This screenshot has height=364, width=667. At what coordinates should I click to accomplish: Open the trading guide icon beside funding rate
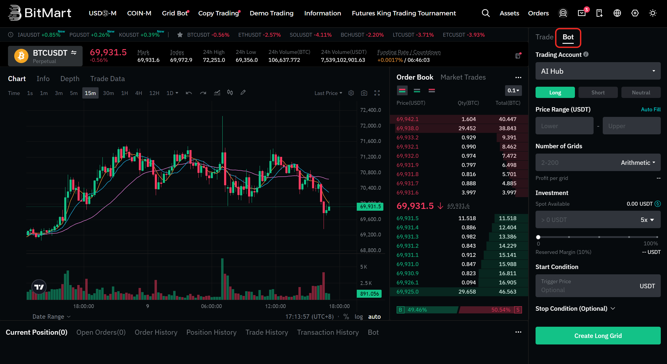click(518, 56)
